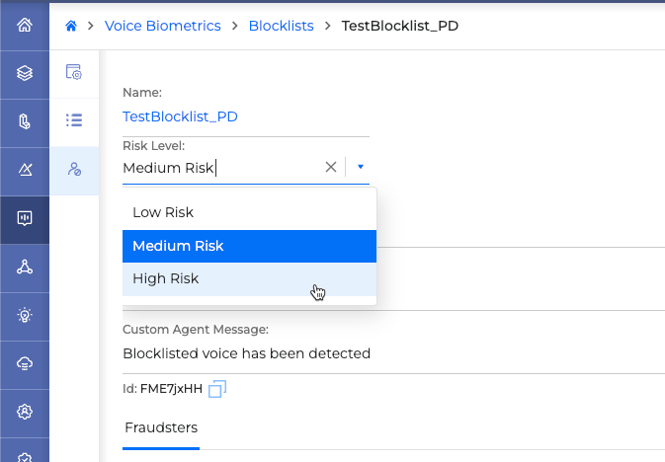Click the network nodes sidebar icon

25,267
